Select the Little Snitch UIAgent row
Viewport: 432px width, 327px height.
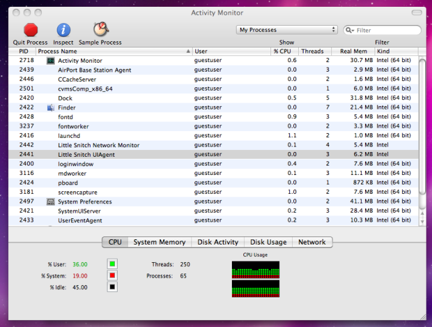click(214, 155)
